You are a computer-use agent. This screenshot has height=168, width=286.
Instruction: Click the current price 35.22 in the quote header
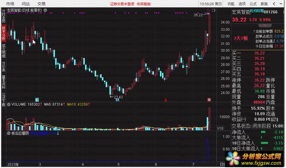(239, 20)
